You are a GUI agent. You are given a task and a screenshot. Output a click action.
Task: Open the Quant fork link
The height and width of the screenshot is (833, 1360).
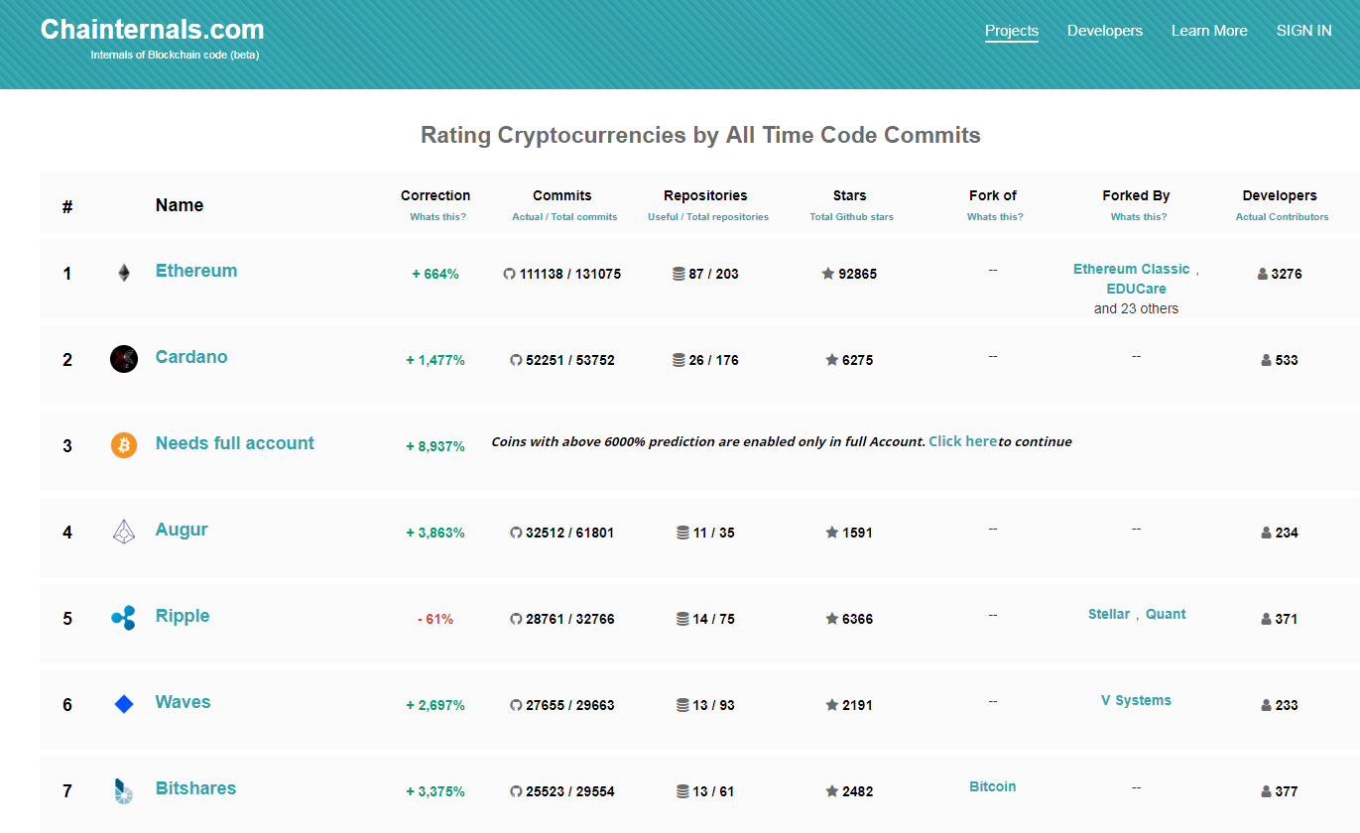coord(1166,614)
